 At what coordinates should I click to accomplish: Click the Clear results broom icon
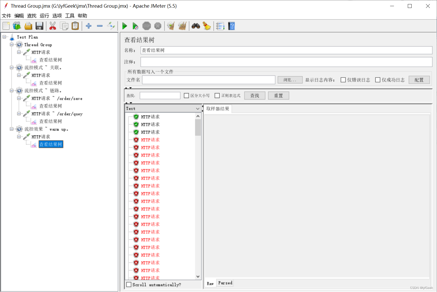pyautogui.click(x=171, y=26)
